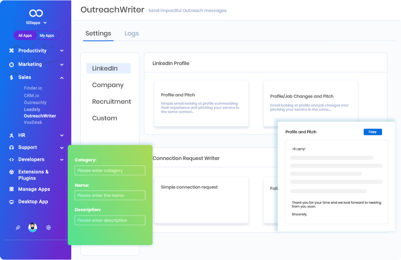Click the Desktop App monitor icon
Viewport: 401px width, 260px height.
tap(12, 202)
